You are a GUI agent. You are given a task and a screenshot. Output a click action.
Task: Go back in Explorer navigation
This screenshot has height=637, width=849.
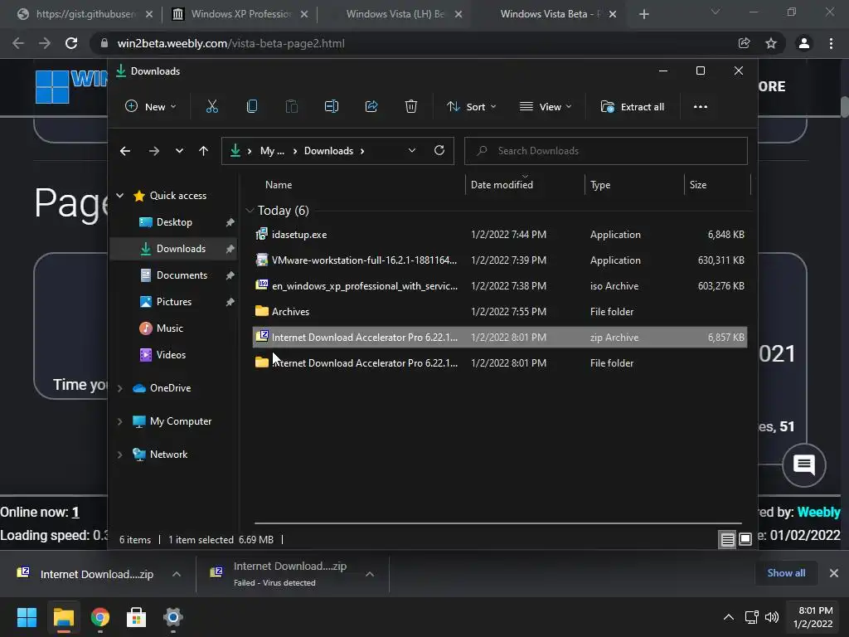pyautogui.click(x=125, y=151)
